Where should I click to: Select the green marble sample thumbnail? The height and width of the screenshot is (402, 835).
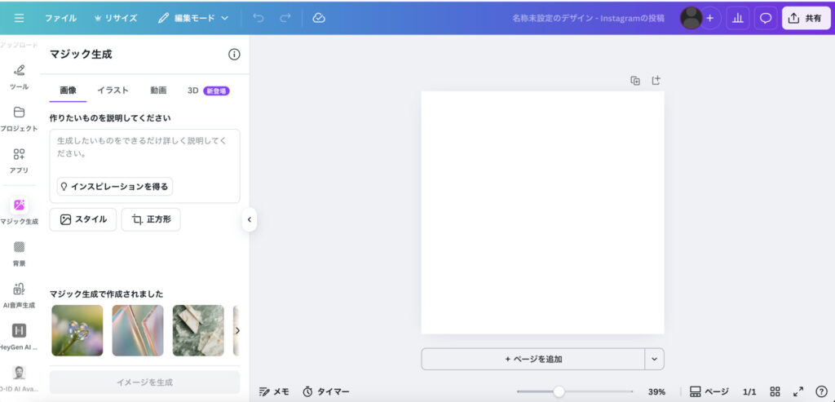198,331
